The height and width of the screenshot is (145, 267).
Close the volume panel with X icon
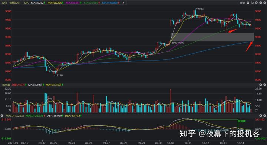pyautogui.click(x=261, y=85)
